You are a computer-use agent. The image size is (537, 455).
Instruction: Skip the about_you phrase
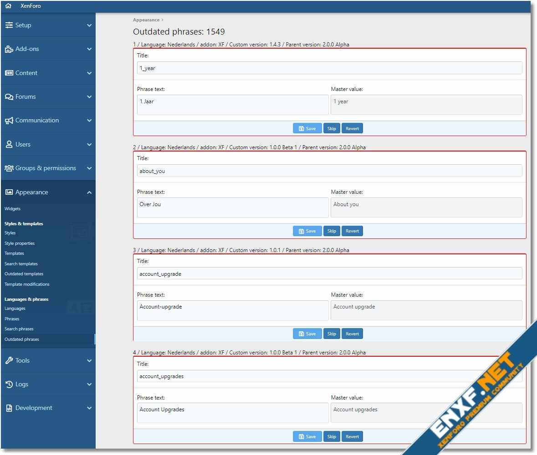[332, 231]
